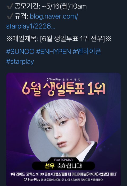Open the #starplay hashtag

tap(20, 62)
